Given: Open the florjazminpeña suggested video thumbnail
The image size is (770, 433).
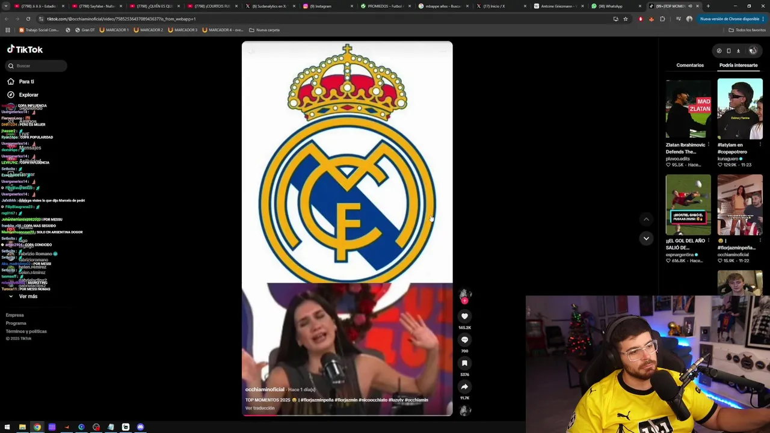Looking at the screenshot, I should tap(740, 205).
